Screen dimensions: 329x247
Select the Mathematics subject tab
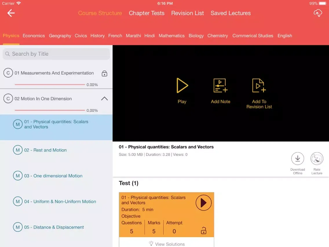tap(171, 36)
